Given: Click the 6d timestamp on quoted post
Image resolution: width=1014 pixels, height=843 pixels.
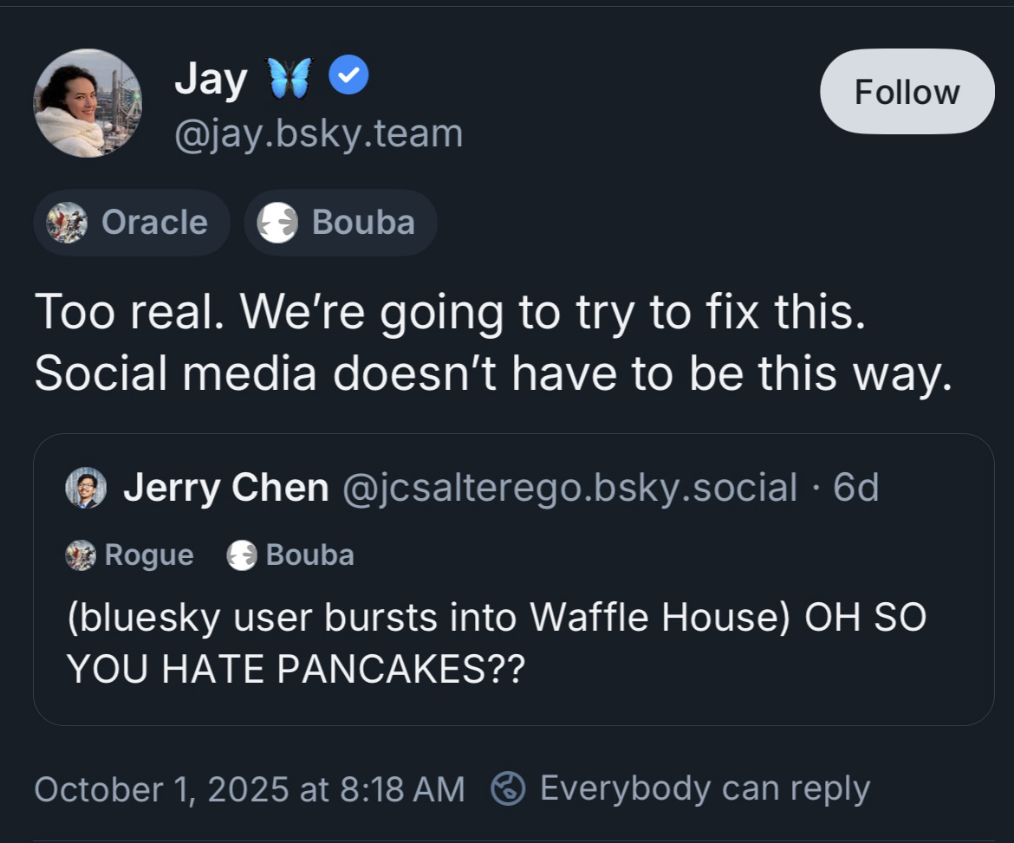Looking at the screenshot, I should pos(855,488).
